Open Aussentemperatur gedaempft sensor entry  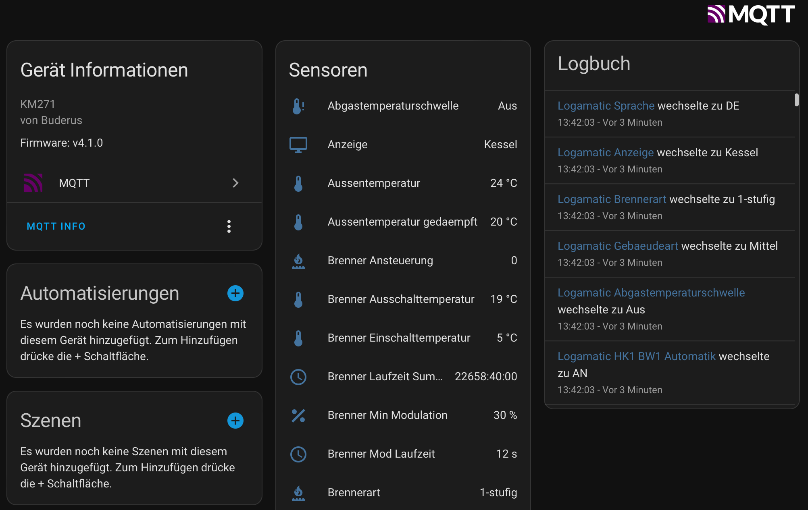pos(402,222)
